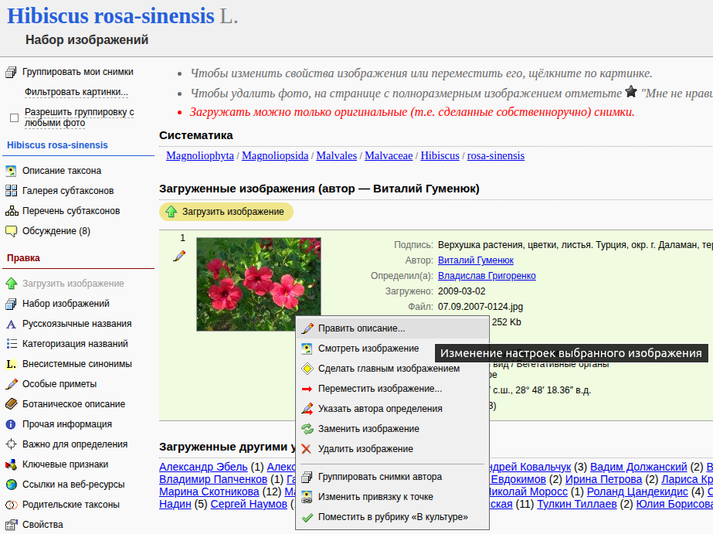Click the Russian names letter A icon
The width and height of the screenshot is (713, 534).
[x=11, y=324]
